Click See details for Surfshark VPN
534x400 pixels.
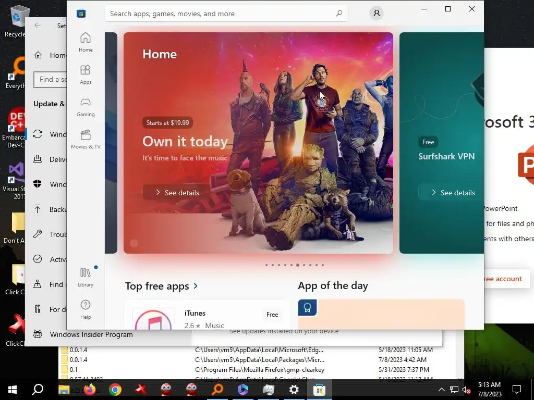click(x=452, y=193)
